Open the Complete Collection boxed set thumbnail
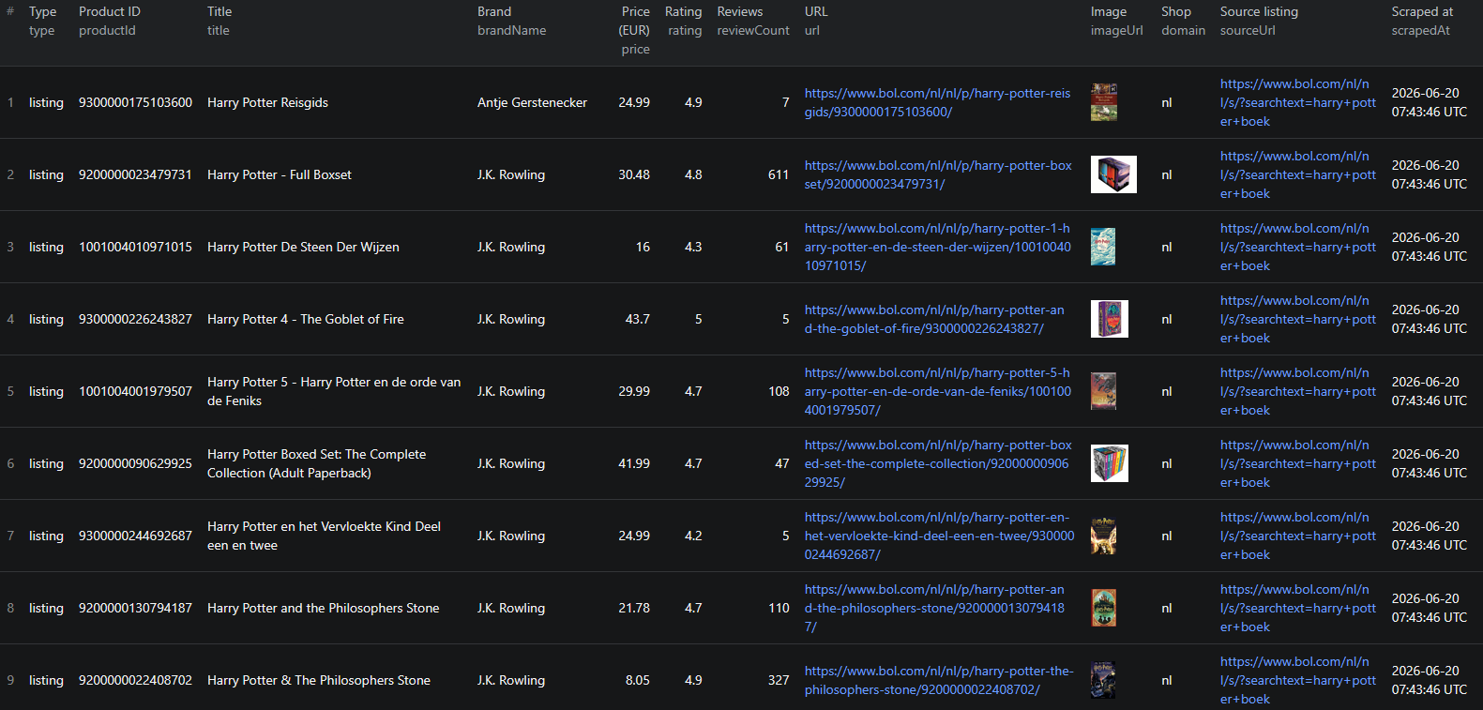The width and height of the screenshot is (1483, 710). click(x=1110, y=463)
